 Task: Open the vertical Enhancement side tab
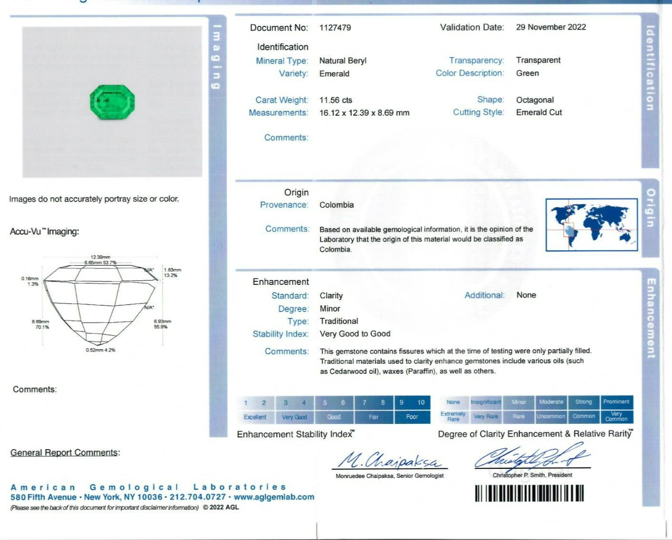pos(650,317)
